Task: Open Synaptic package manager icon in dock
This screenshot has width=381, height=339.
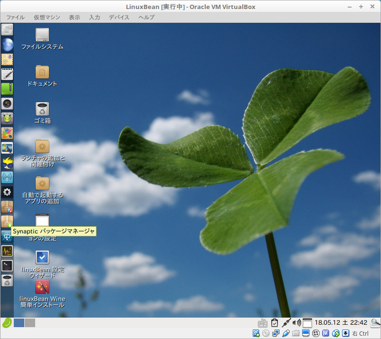Action: tap(7, 222)
